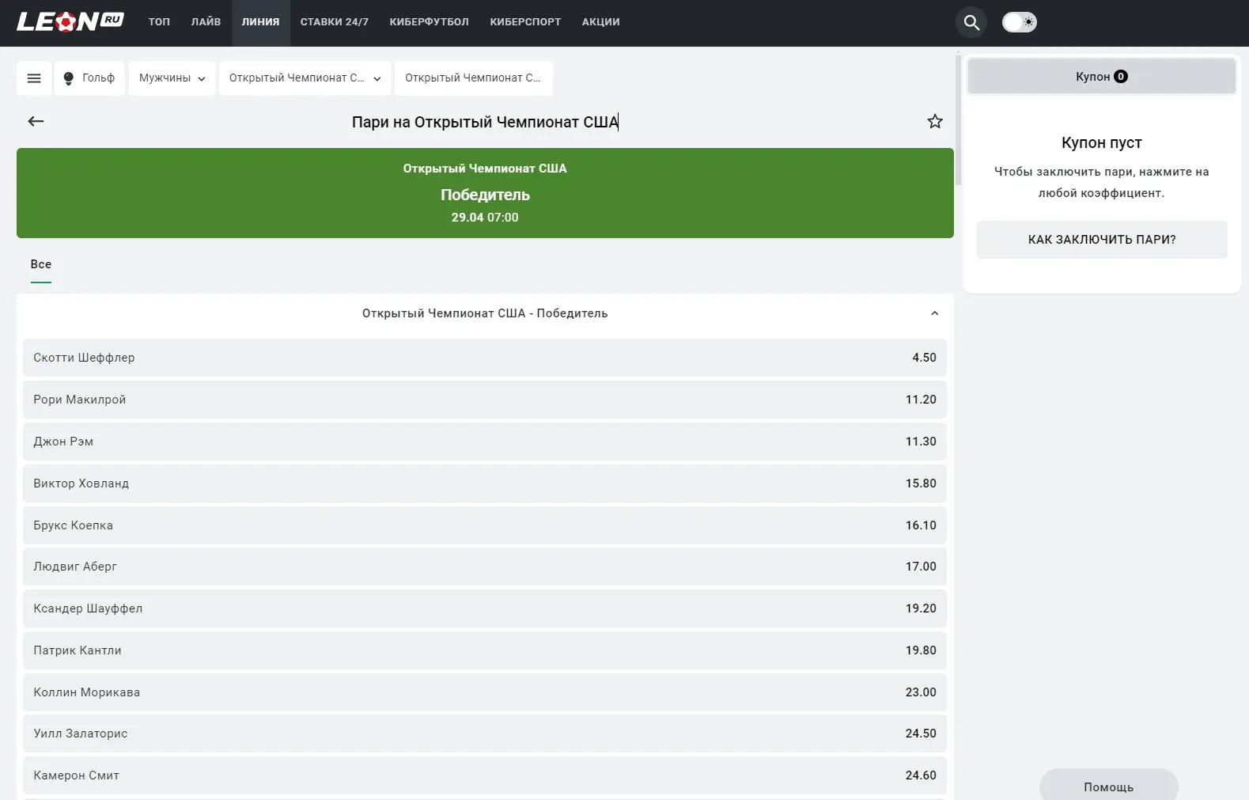1249x800 pixels.
Task: Click the page vertical scrollbar
Action: tap(958, 119)
